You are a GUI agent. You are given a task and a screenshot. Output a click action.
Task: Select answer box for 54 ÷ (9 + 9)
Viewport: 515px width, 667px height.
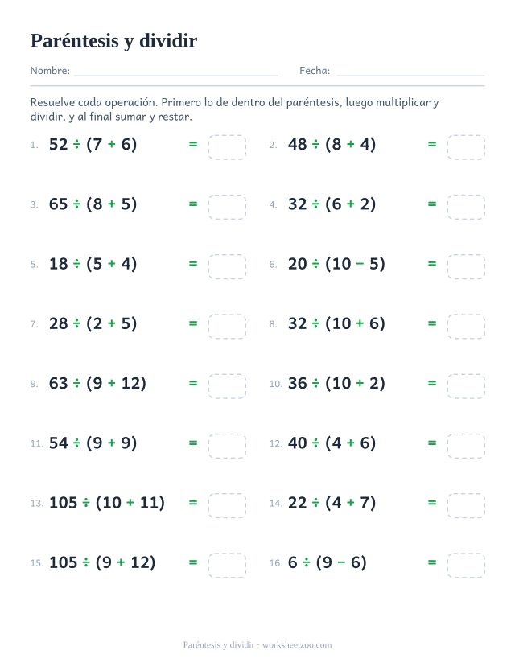click(x=227, y=446)
